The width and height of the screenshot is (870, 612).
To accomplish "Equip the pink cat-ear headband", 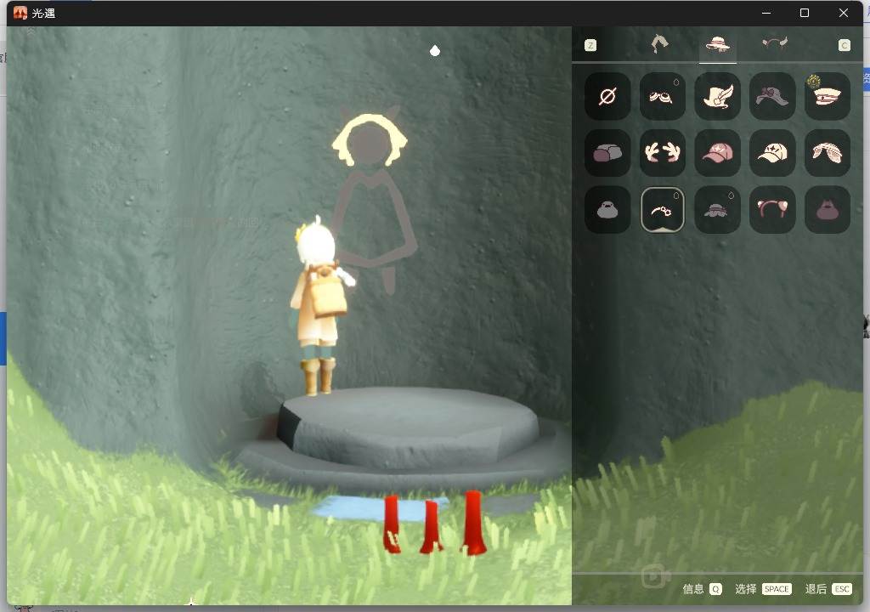I will click(771, 209).
